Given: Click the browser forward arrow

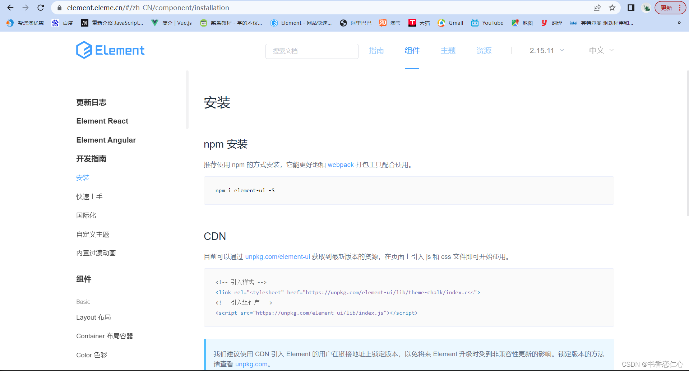Looking at the screenshot, I should point(26,8).
